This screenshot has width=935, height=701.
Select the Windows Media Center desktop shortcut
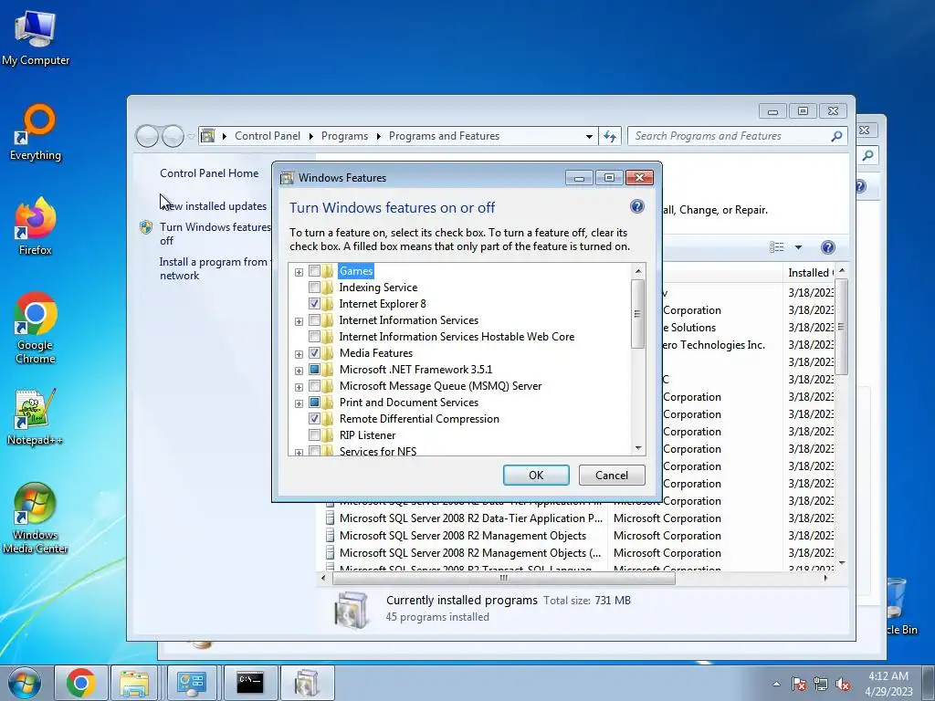[36, 518]
